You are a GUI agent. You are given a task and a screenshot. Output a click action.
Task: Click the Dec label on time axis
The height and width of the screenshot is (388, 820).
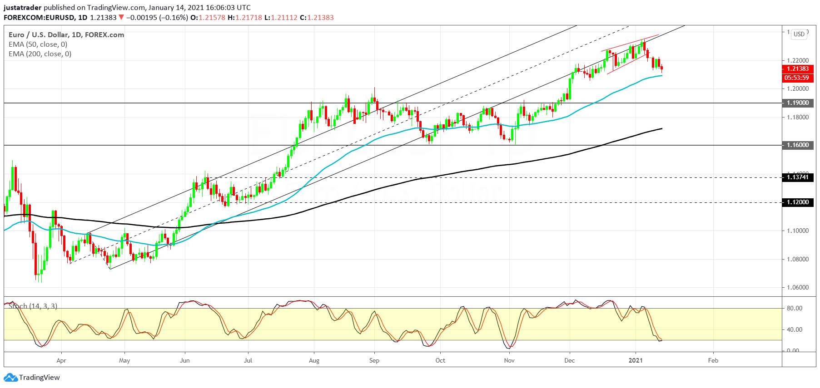tap(570, 361)
